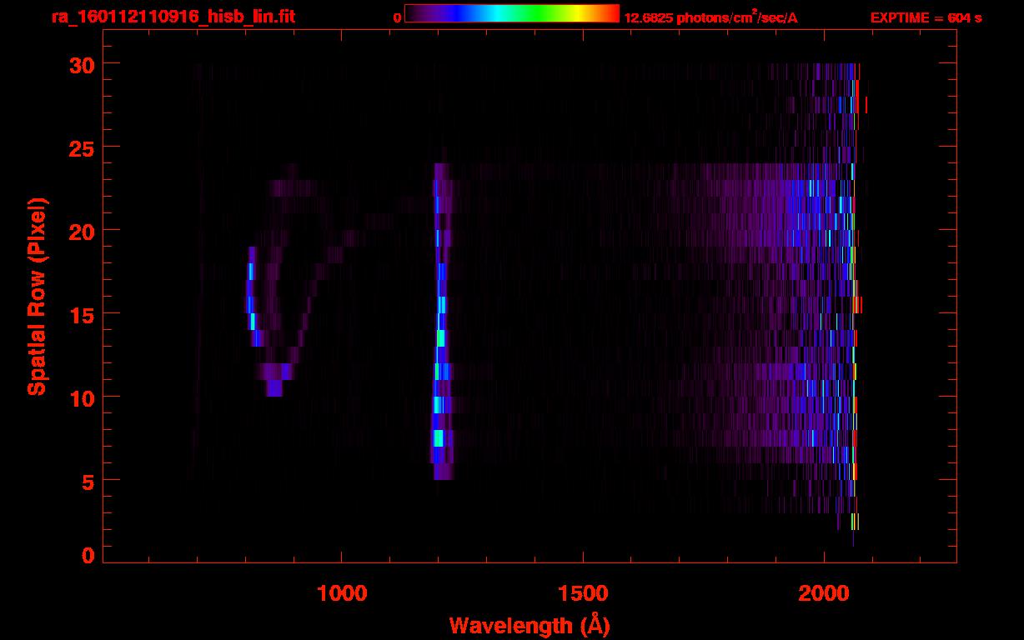Click the EXPTIME = 604 s label

(926, 17)
